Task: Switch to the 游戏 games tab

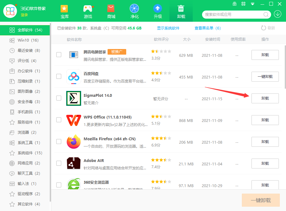Action: click(88, 11)
